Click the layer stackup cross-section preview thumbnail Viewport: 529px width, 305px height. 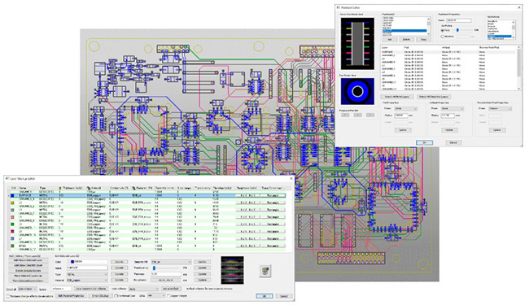(233, 270)
